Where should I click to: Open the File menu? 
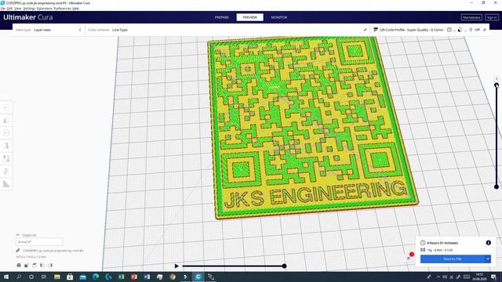[x=3, y=9]
